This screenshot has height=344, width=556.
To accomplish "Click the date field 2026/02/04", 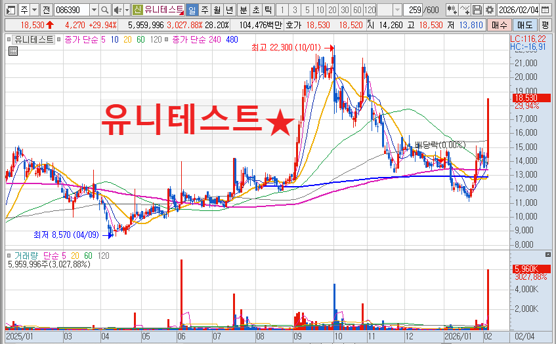I will tap(519, 10).
